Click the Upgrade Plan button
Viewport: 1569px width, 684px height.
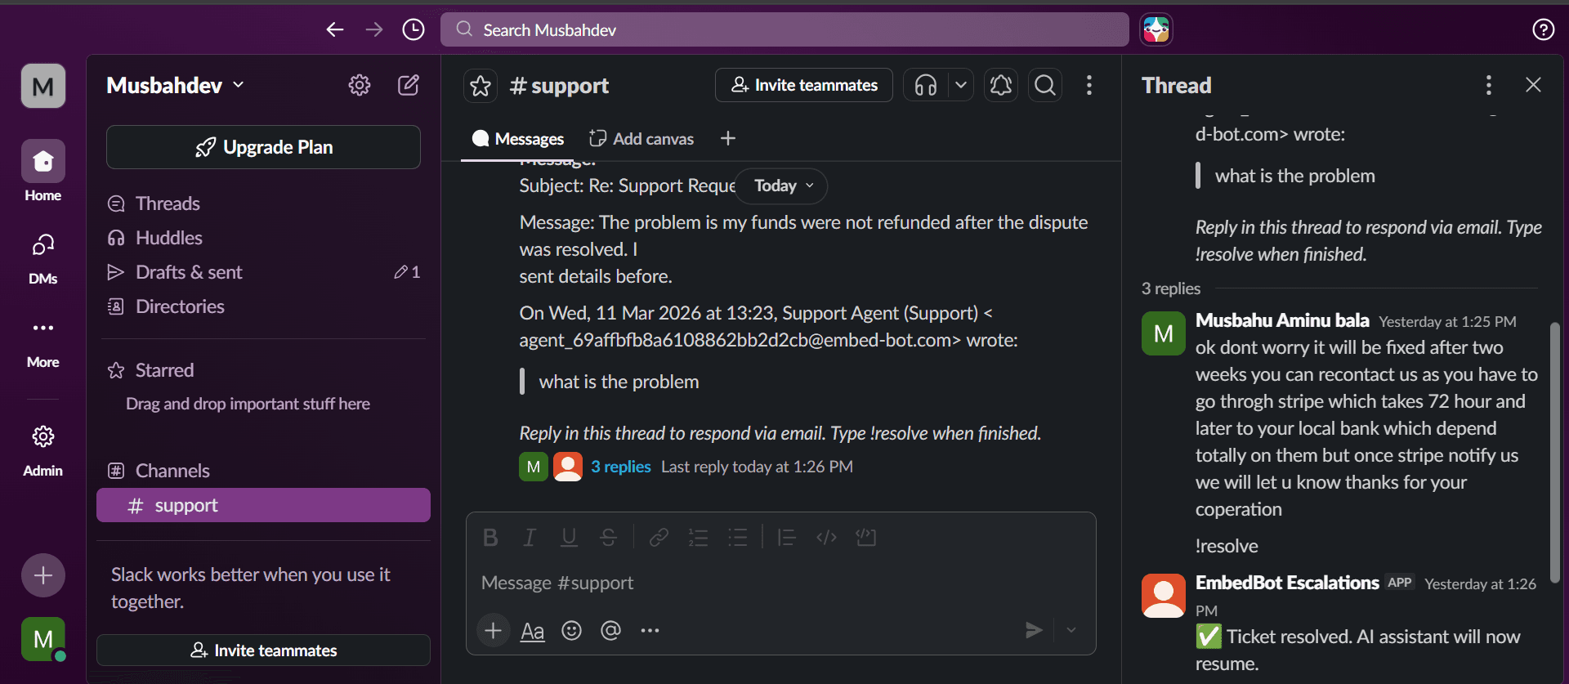tap(262, 147)
